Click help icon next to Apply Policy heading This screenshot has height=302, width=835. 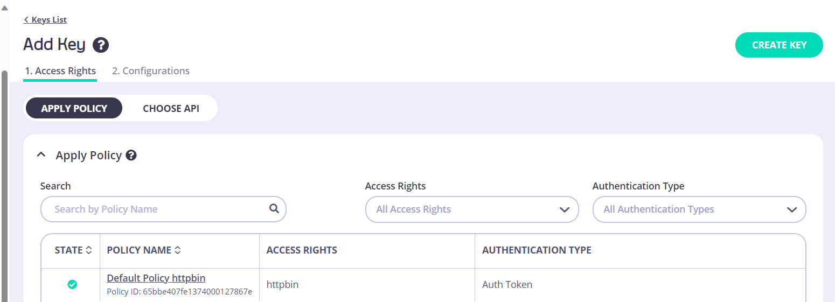(x=131, y=156)
